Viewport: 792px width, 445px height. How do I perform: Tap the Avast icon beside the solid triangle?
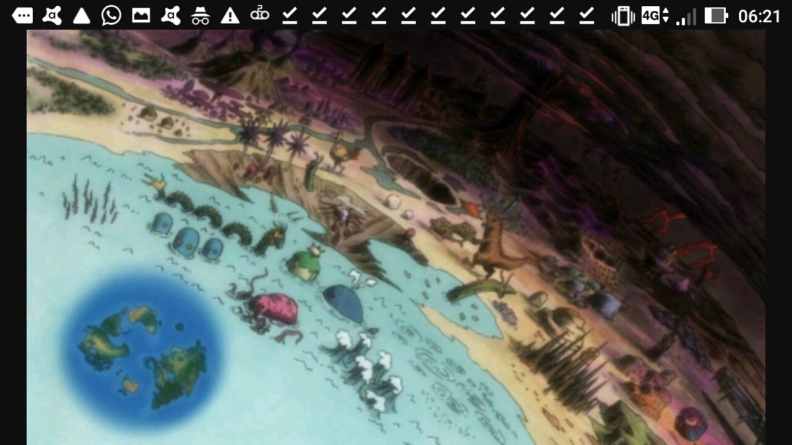[52, 15]
